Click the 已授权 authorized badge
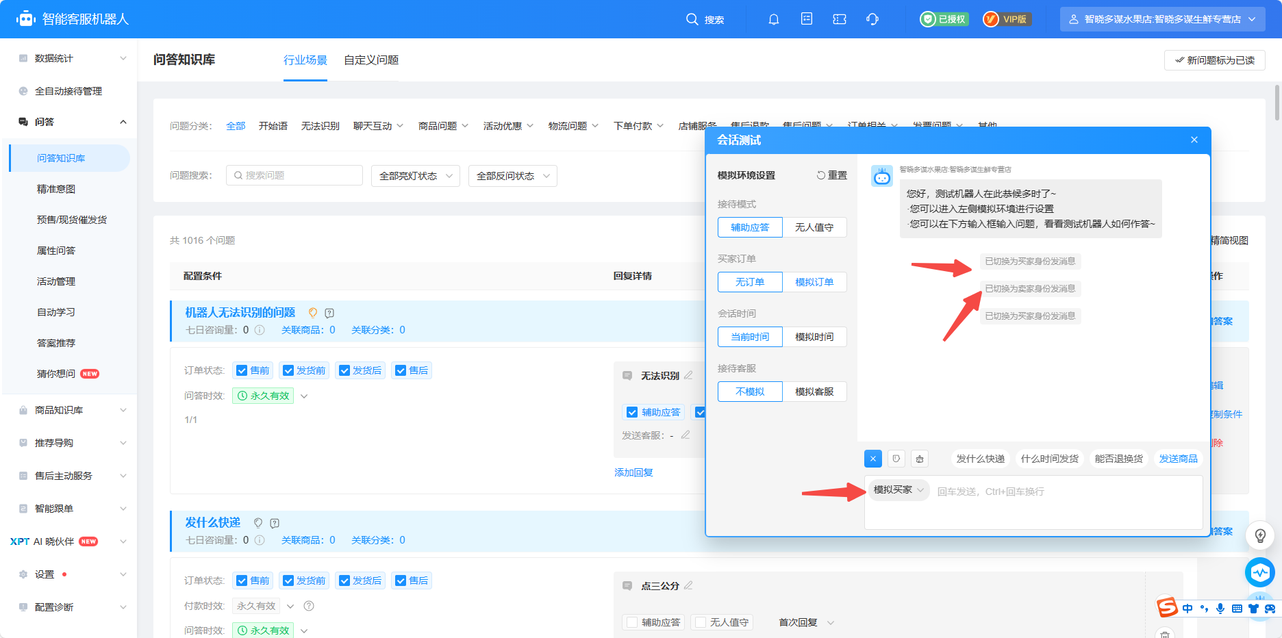Image resolution: width=1282 pixels, height=638 pixels. click(944, 19)
